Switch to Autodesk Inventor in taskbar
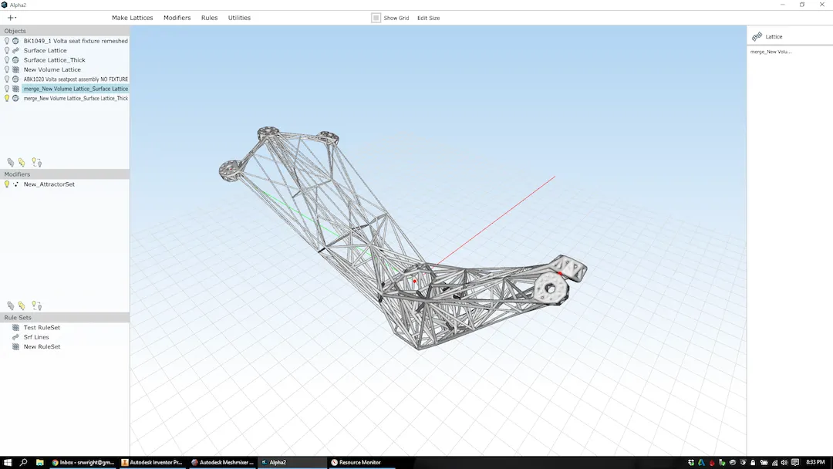The image size is (833, 469). pyautogui.click(x=152, y=462)
